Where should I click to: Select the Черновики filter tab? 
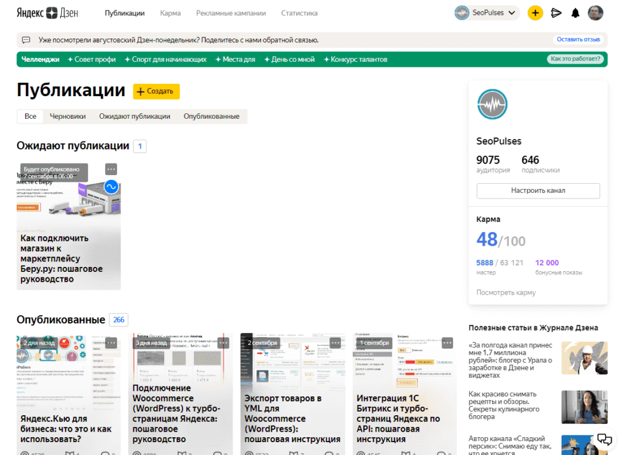pos(67,116)
